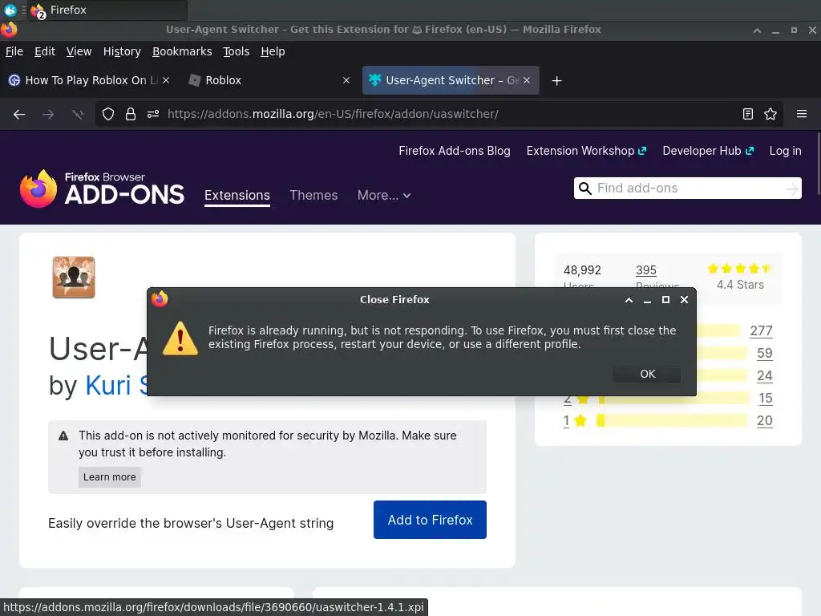Open Firefox Add-ons Blog link
The height and width of the screenshot is (616, 821).
(x=455, y=151)
